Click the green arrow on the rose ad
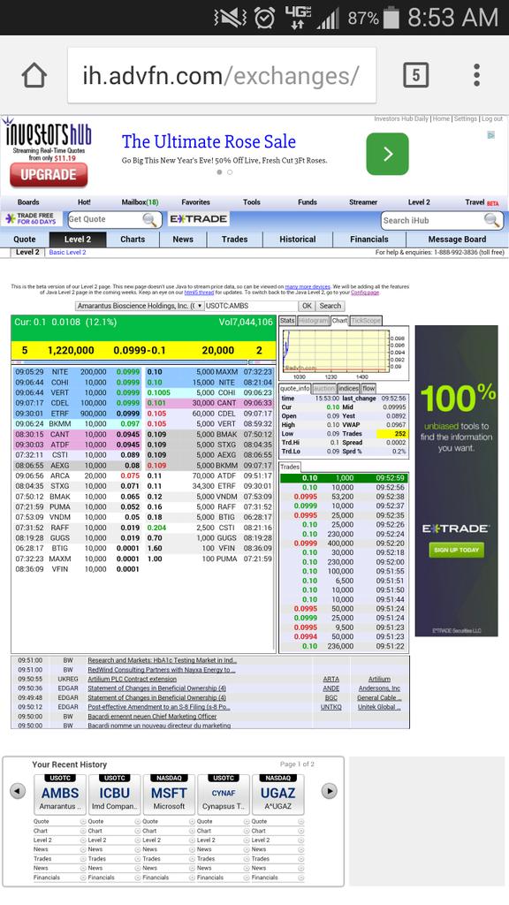509x905 pixels. coord(387,154)
